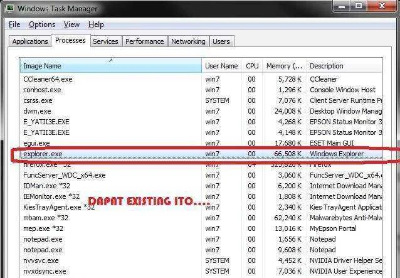Select the FuncServer_WDC_x64.exe process
Image resolution: width=400 pixels, height=278 pixels.
pos(201,175)
